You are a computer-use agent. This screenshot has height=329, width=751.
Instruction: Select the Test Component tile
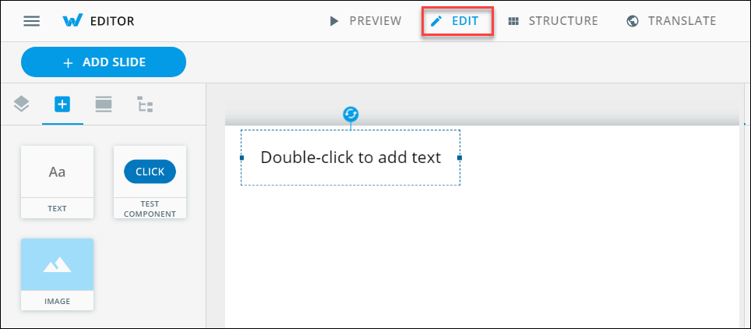[150, 182]
